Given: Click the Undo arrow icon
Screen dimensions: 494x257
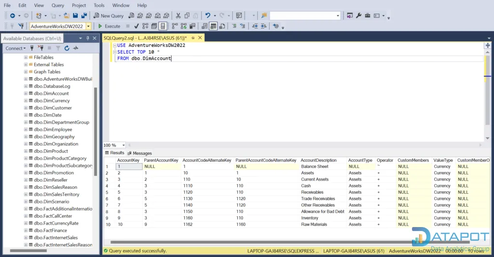Looking at the screenshot, I should [207, 15].
